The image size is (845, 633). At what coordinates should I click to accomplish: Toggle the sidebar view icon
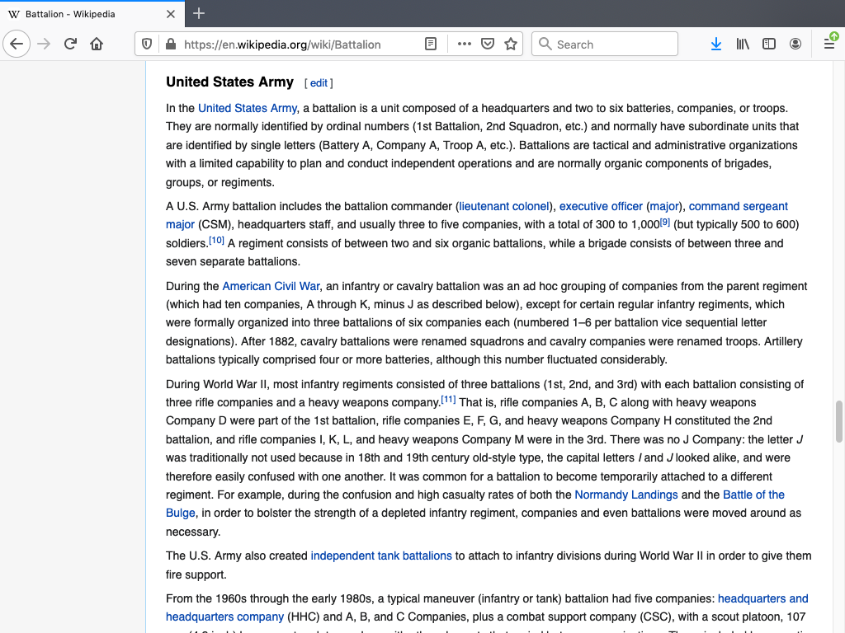[769, 44]
